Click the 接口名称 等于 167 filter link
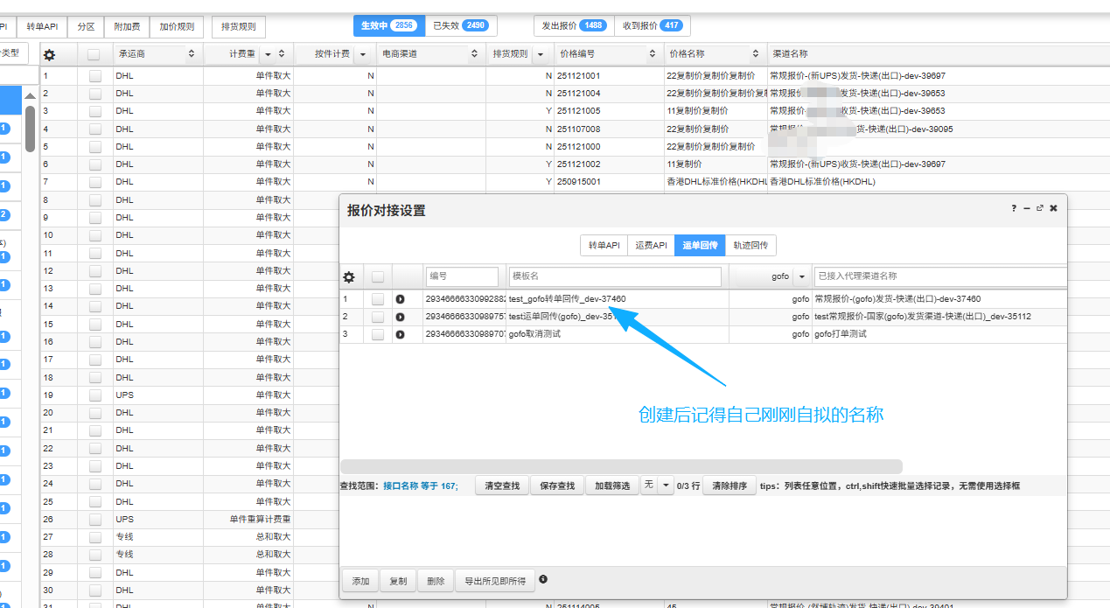Screen dimensions: 1110x608 pyautogui.click(x=420, y=486)
